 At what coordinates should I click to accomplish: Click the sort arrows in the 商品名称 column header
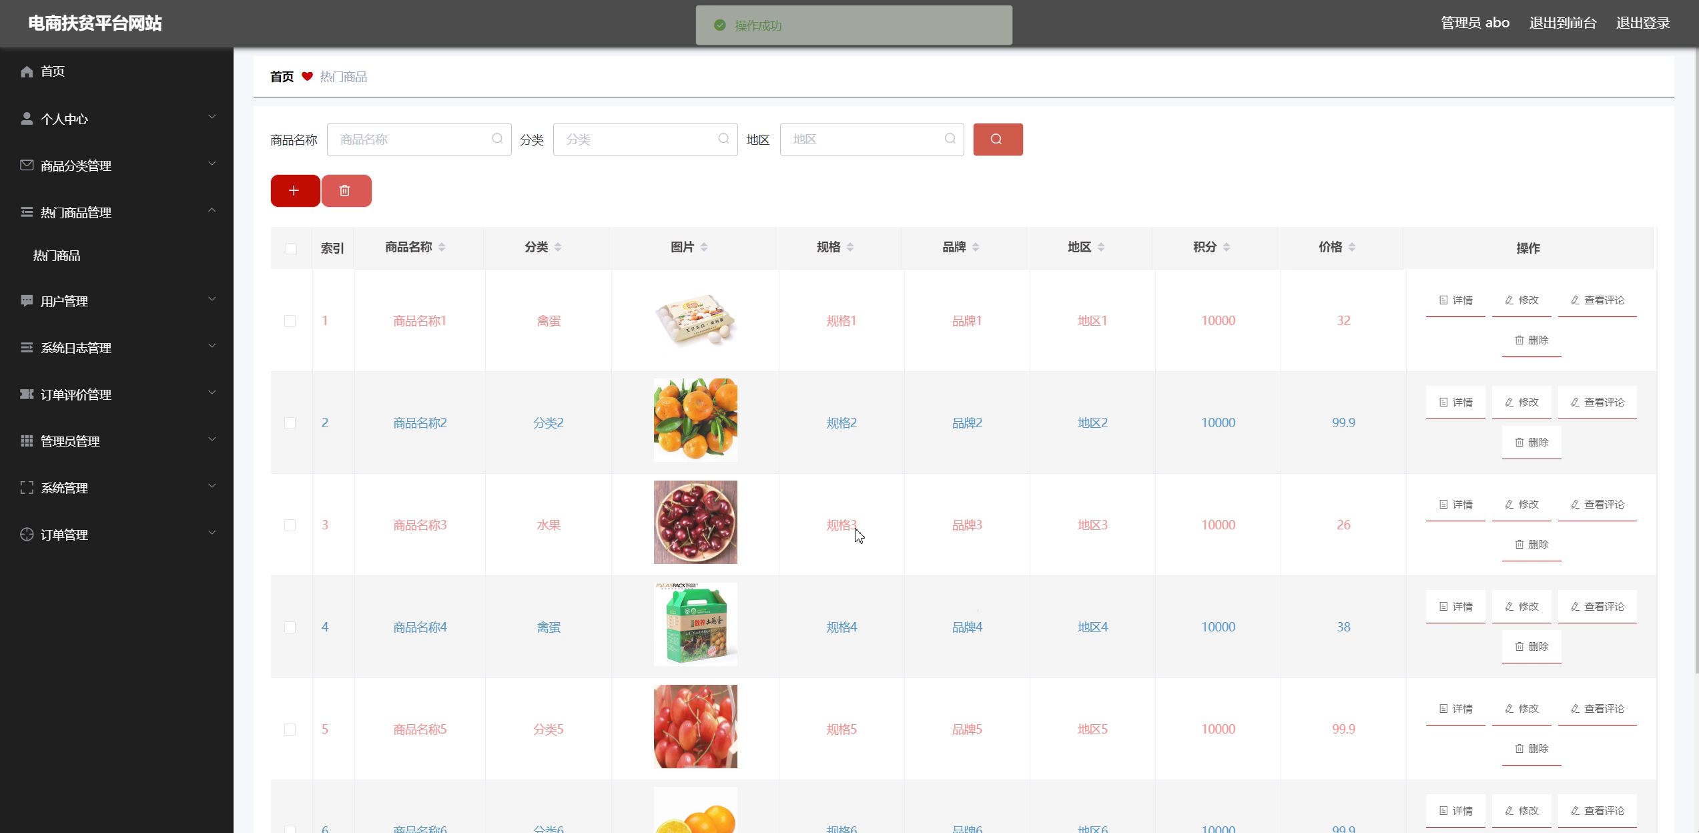(x=442, y=248)
